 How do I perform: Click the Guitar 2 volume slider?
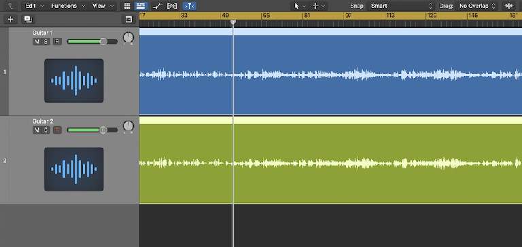pos(92,130)
